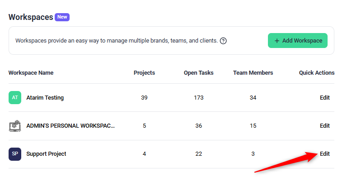Screen dimensions: 347x187
Task: Click the help question mark icon
Action: point(223,41)
